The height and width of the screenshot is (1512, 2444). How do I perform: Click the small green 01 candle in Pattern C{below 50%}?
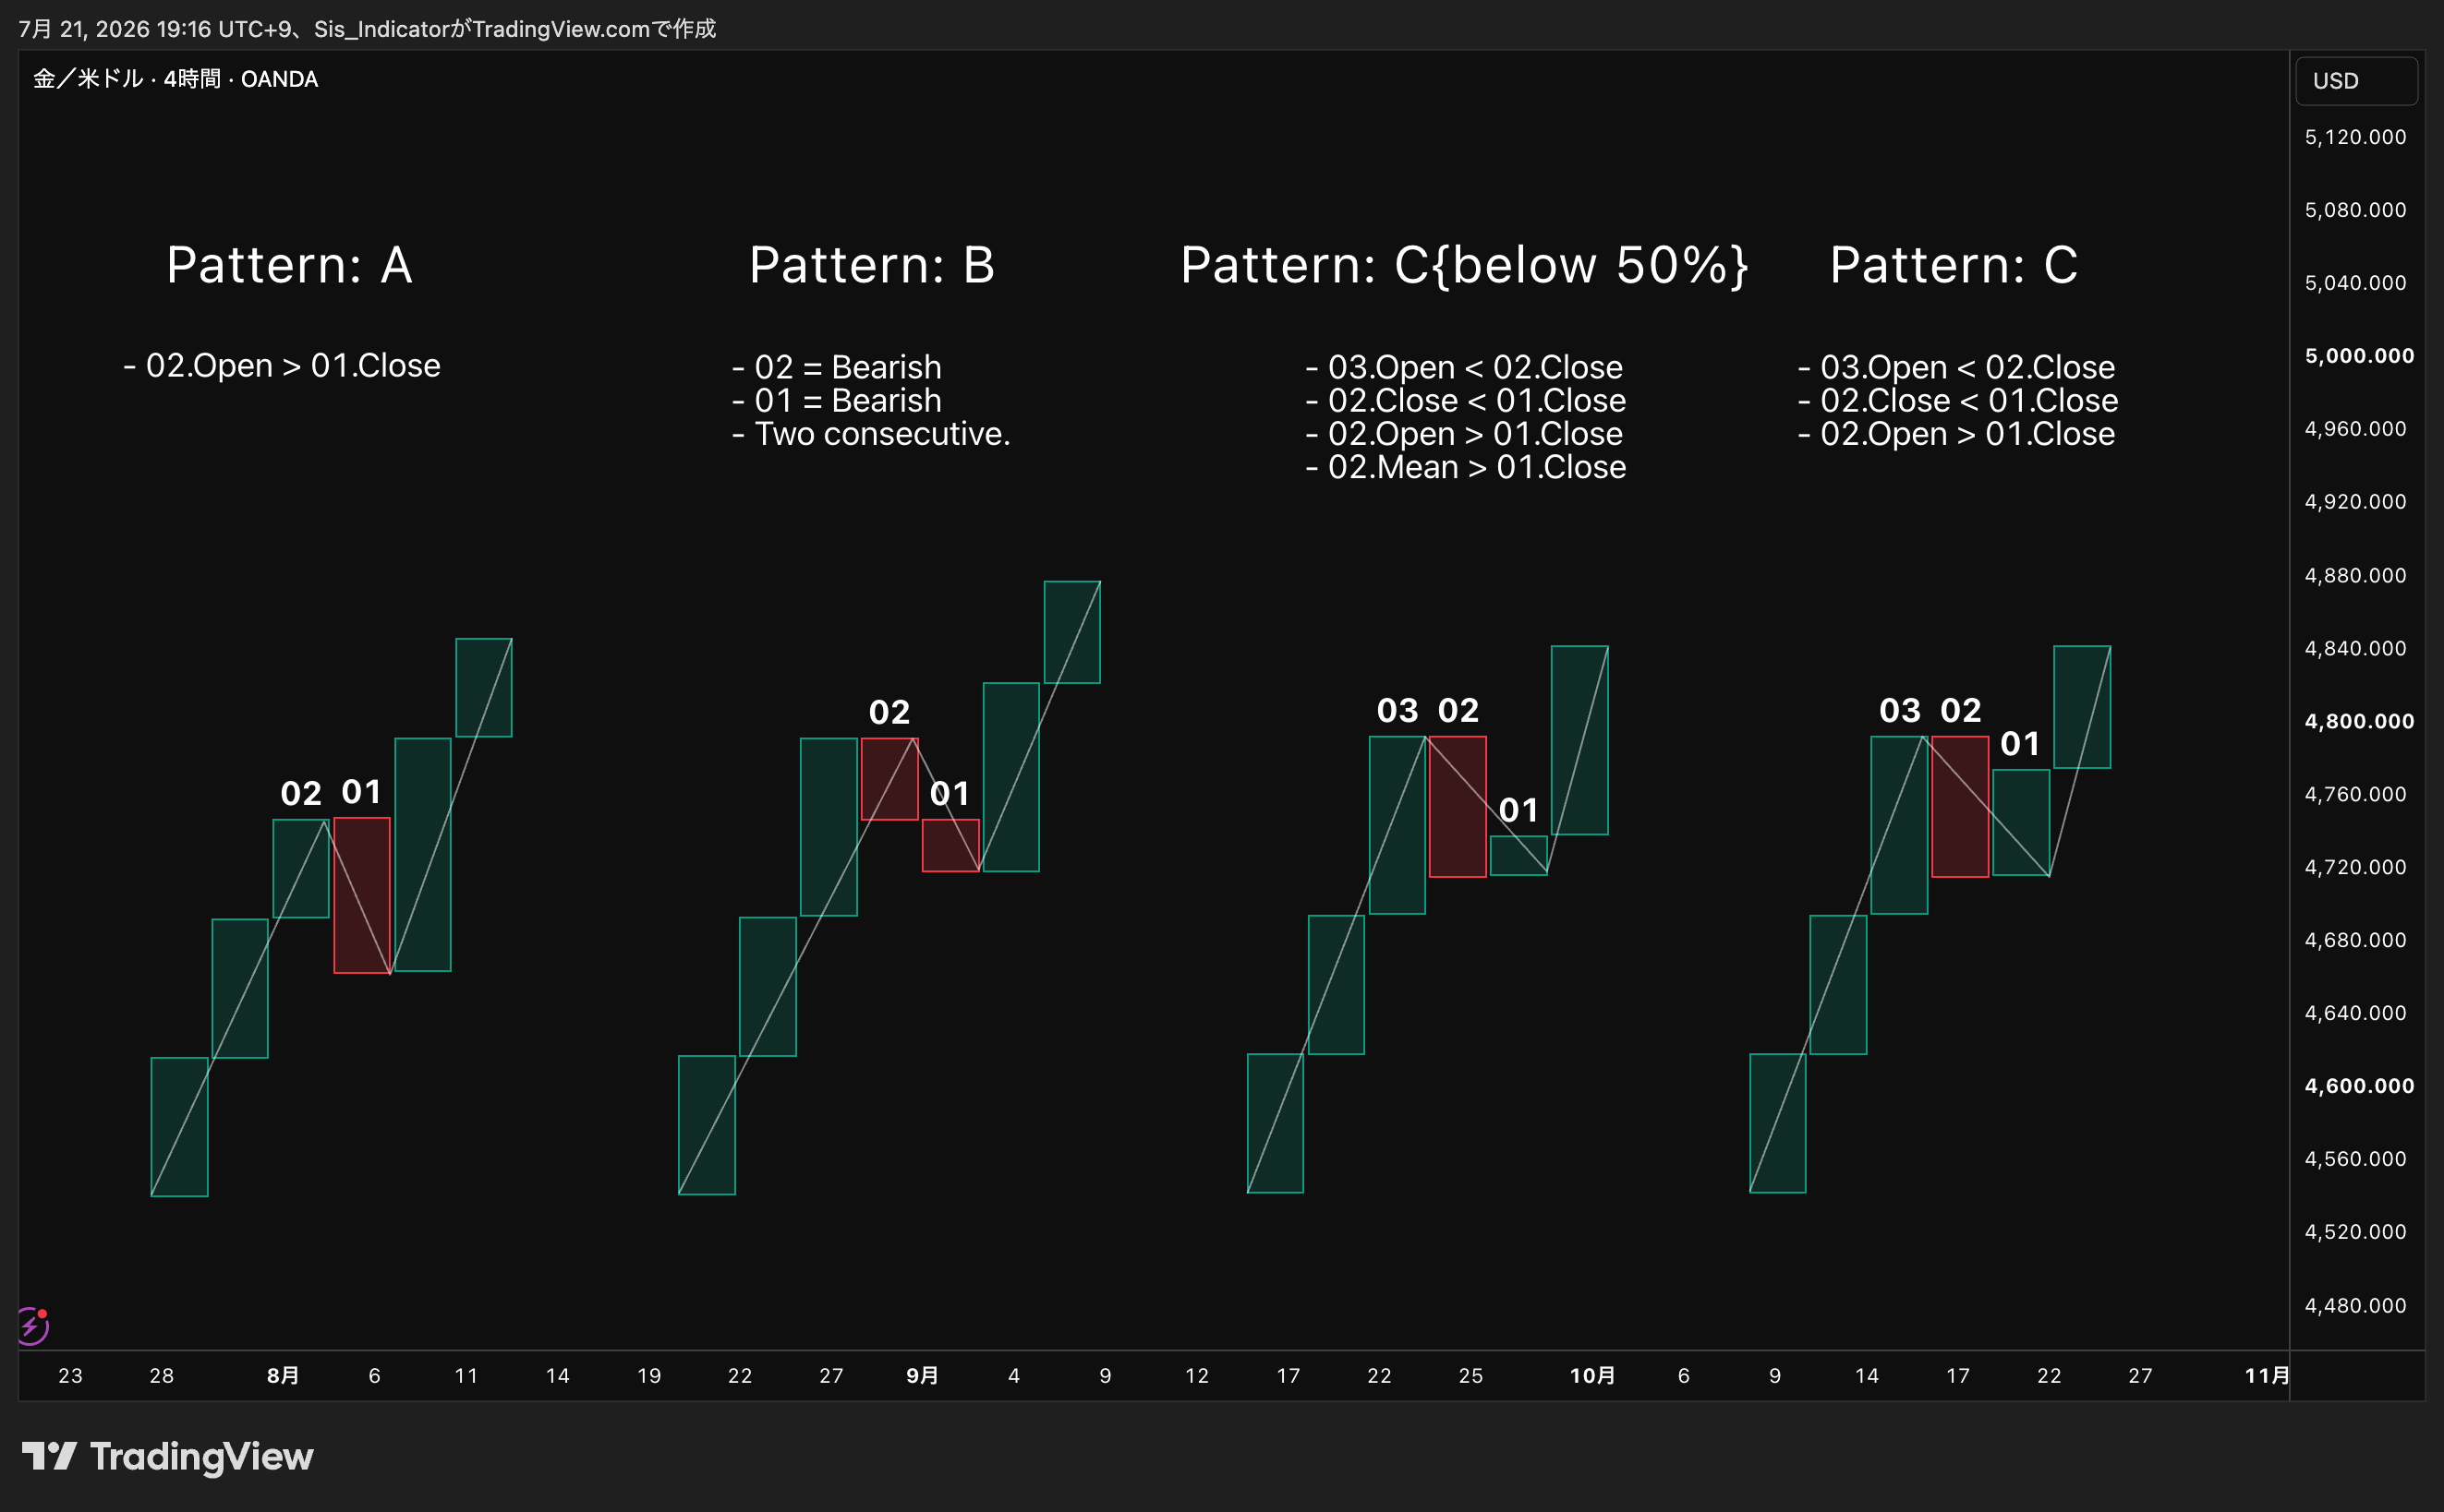[1518, 856]
